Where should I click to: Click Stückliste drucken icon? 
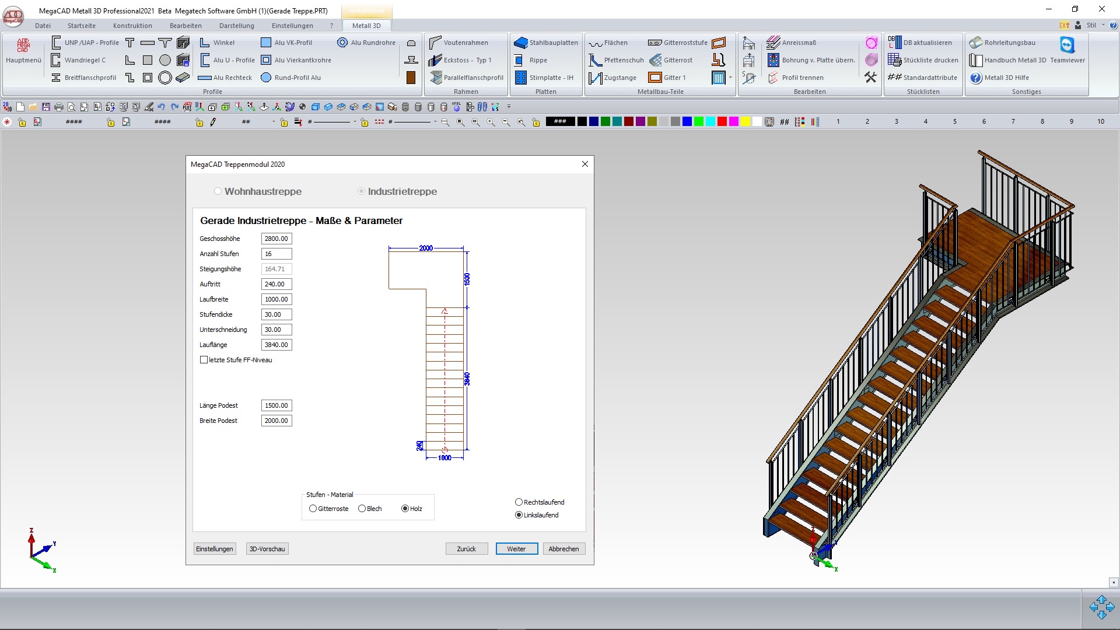pos(894,60)
